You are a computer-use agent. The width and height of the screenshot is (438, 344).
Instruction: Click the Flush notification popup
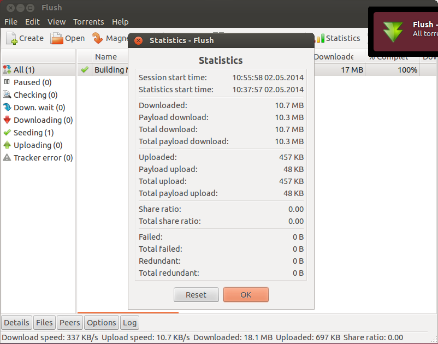[x=406, y=32]
